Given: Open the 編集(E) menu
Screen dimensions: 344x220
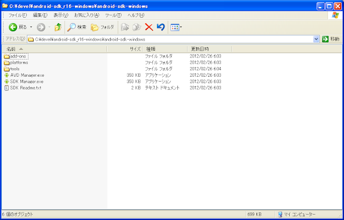Looking at the screenshot, I should (40, 16).
